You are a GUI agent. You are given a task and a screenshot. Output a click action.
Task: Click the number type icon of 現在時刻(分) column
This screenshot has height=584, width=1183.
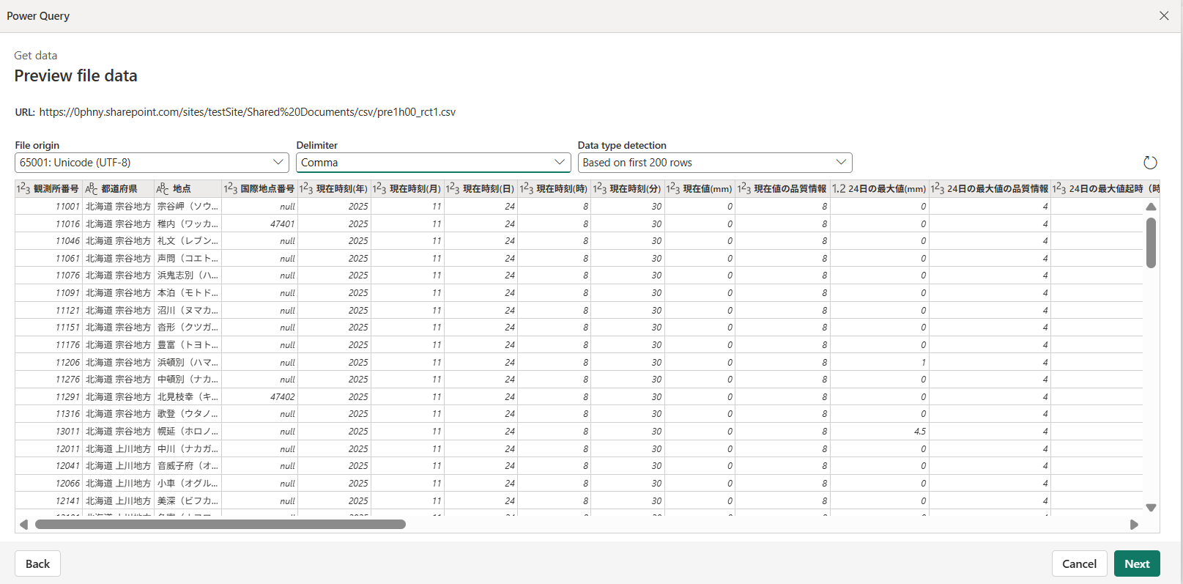click(x=600, y=189)
